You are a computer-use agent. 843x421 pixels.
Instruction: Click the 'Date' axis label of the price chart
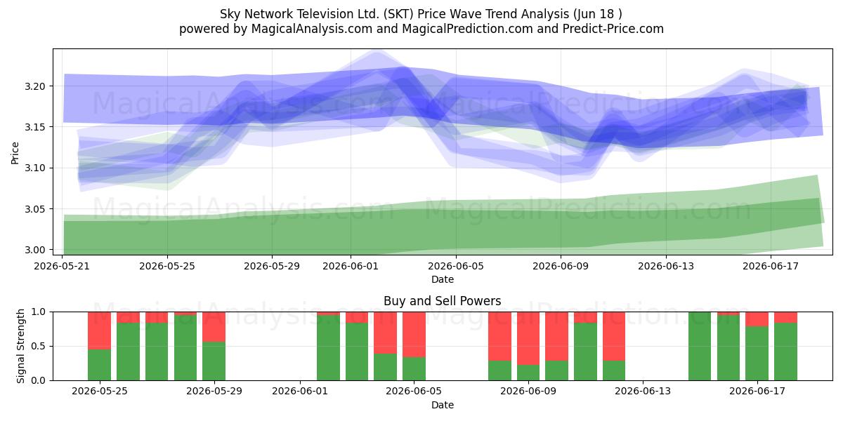(443, 279)
